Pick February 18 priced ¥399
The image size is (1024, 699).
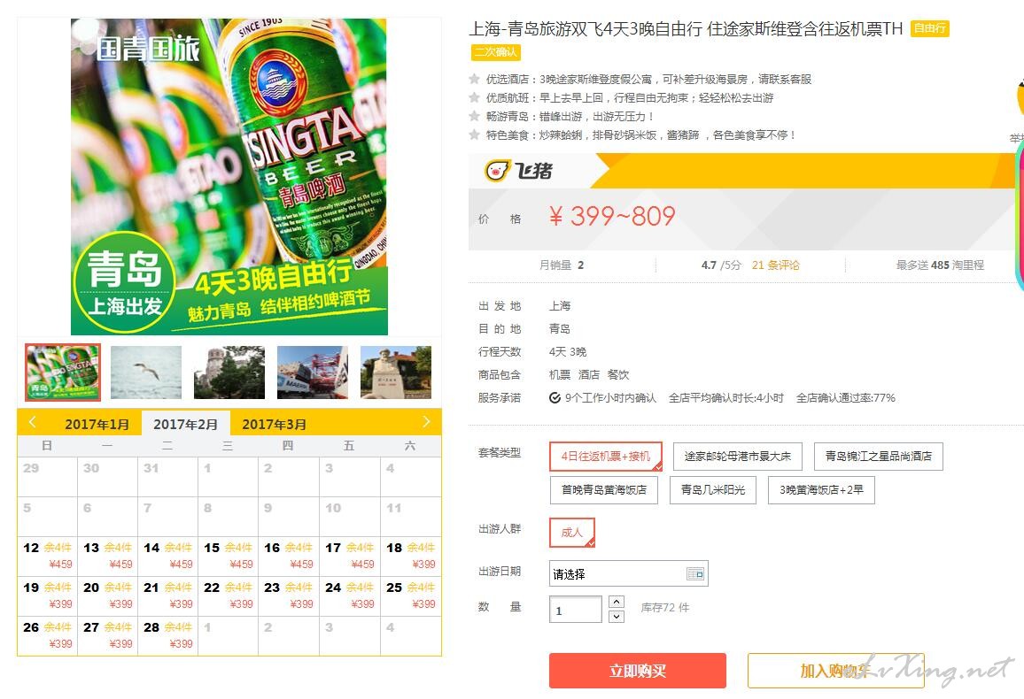click(x=411, y=557)
